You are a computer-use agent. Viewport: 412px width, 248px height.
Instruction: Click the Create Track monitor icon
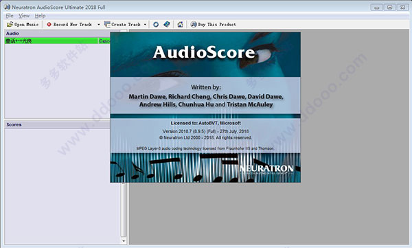107,25
